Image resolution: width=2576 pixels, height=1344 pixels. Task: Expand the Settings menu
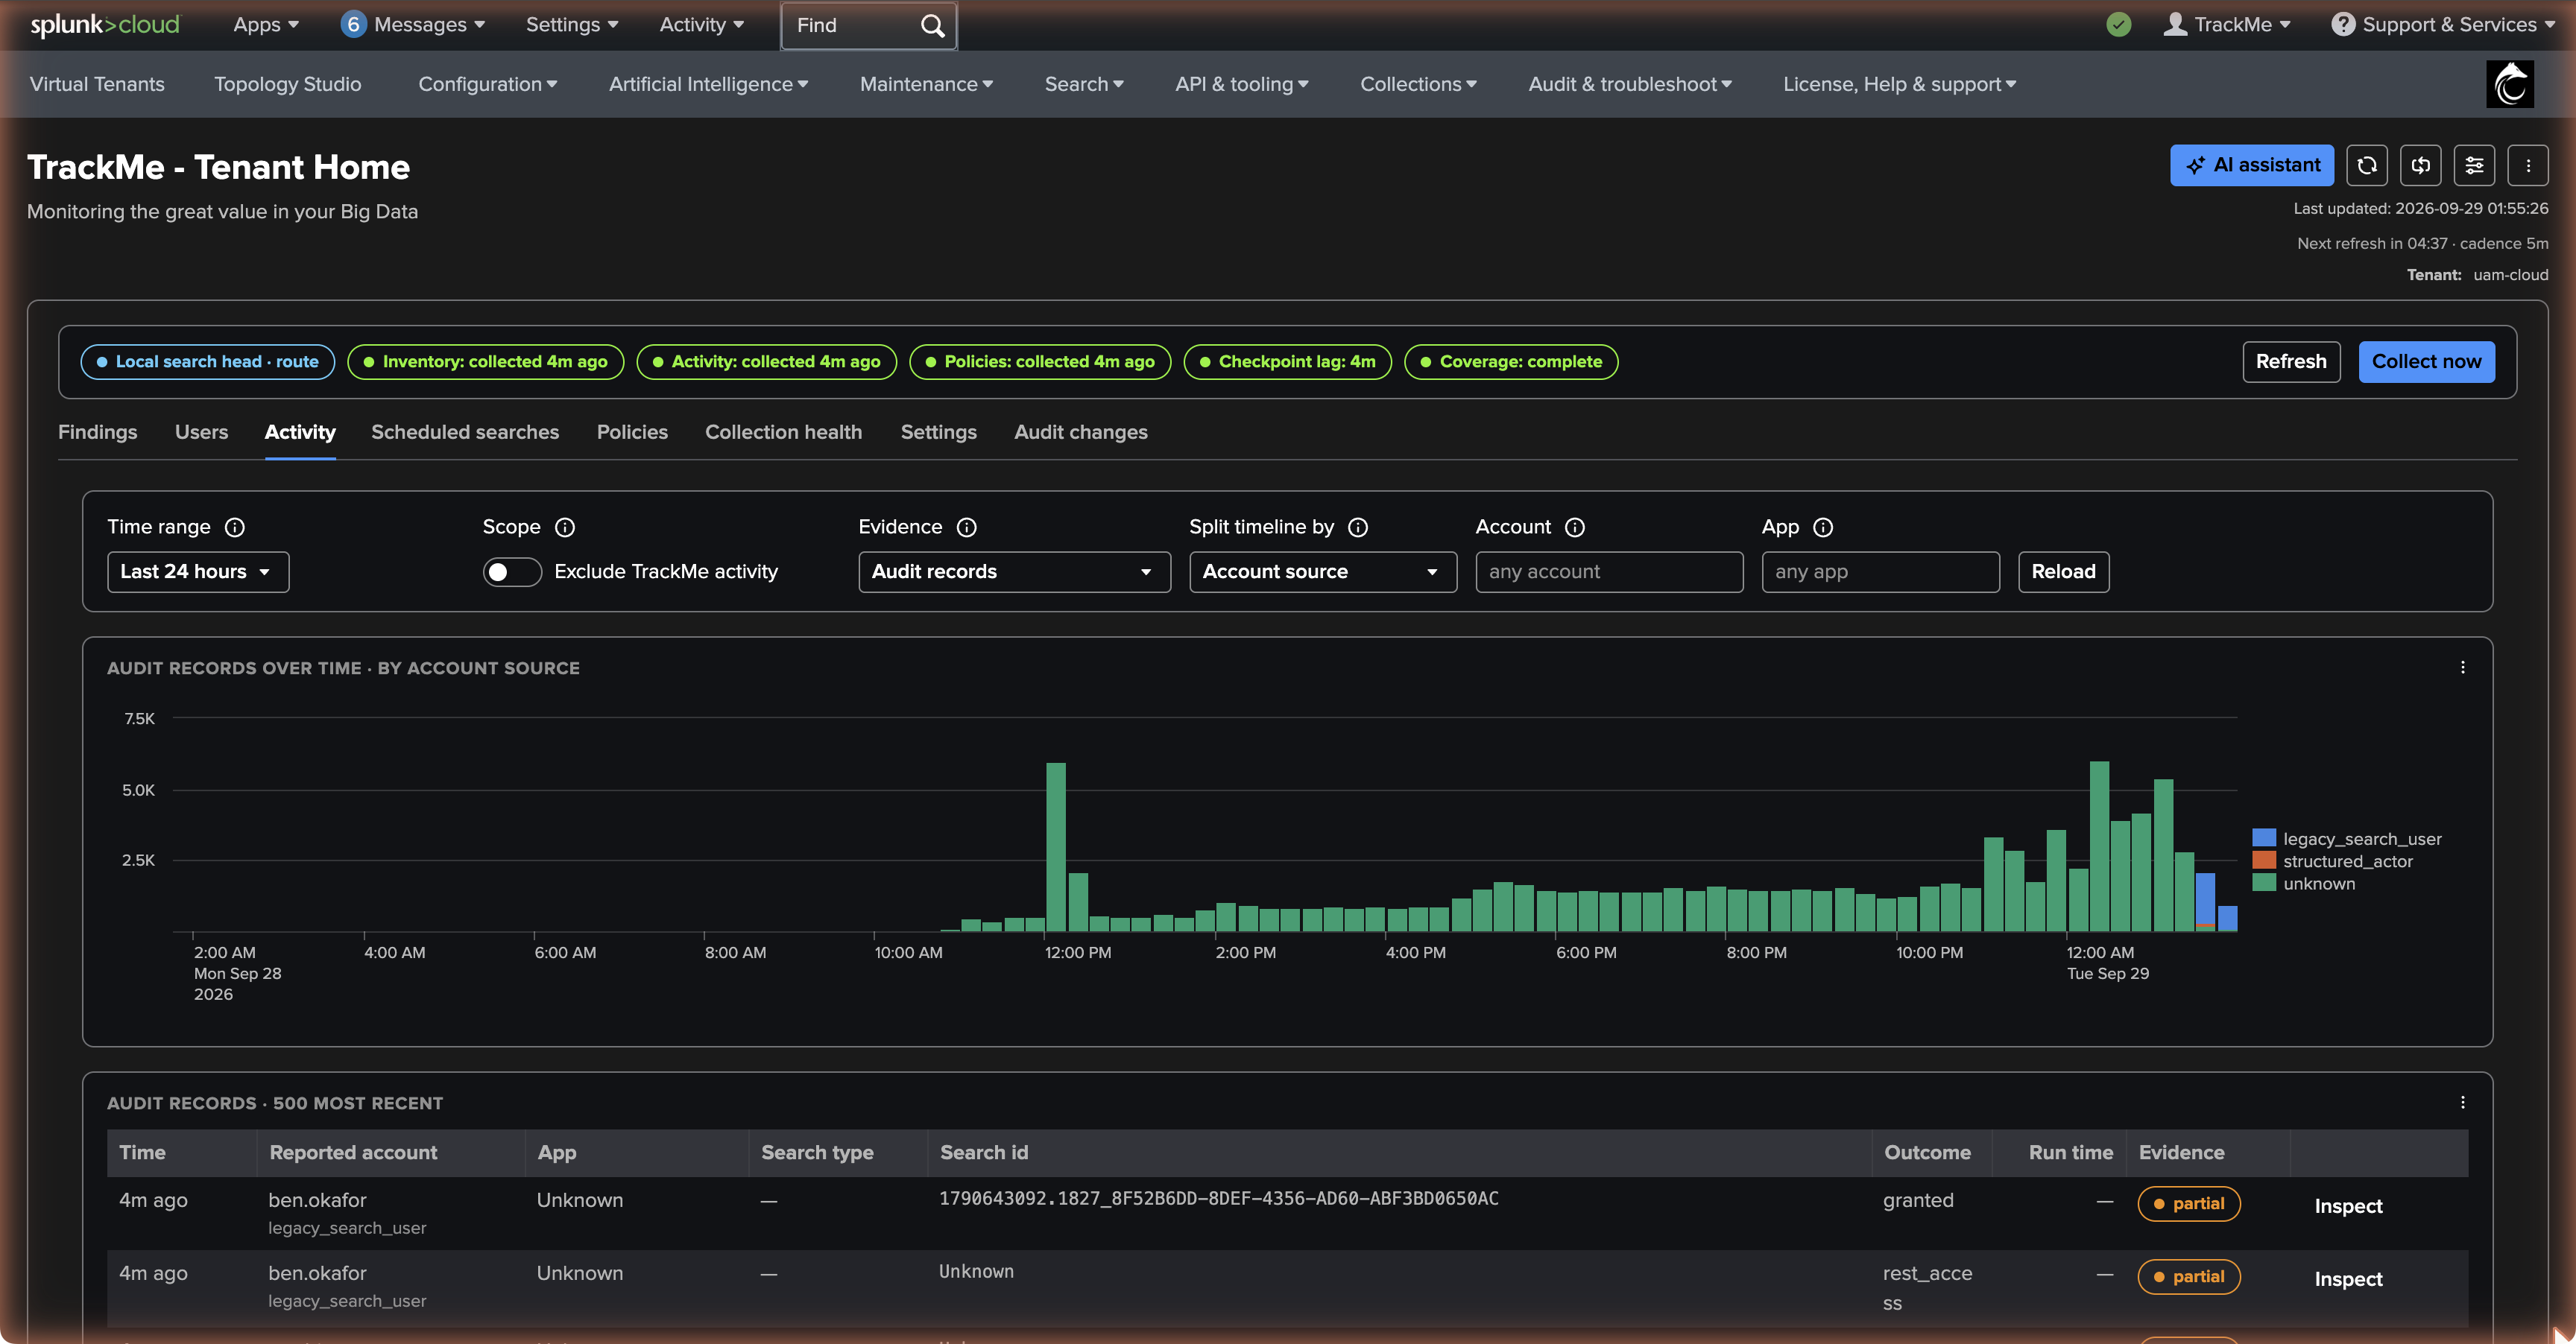[572, 25]
